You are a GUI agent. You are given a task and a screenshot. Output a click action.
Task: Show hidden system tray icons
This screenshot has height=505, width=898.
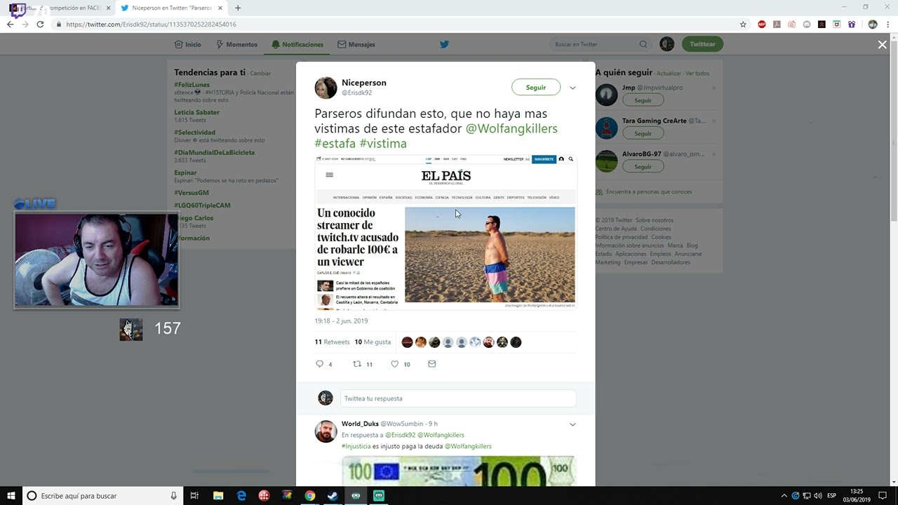coord(784,496)
